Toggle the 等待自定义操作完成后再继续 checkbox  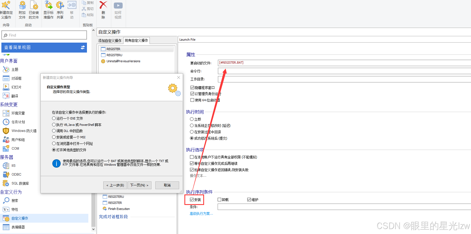[x=192, y=163]
